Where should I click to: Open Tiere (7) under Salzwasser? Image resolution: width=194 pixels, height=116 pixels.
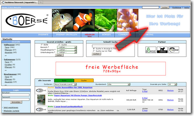coord(7,62)
